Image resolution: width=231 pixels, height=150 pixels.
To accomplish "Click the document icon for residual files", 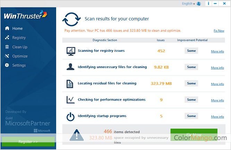I will coord(70,84).
